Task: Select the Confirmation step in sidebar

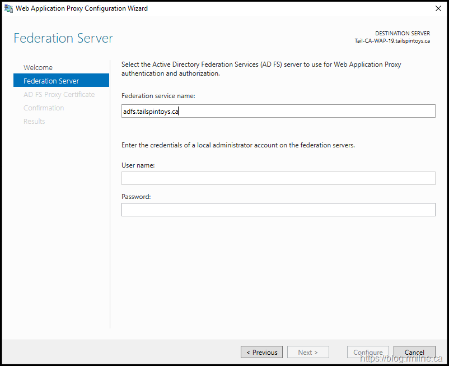Action: pos(44,108)
